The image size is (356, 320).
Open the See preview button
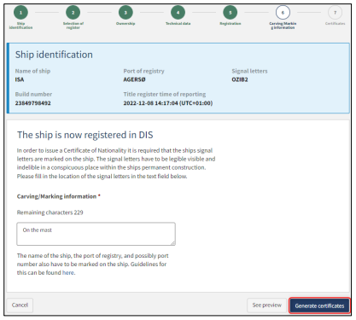[267, 305]
